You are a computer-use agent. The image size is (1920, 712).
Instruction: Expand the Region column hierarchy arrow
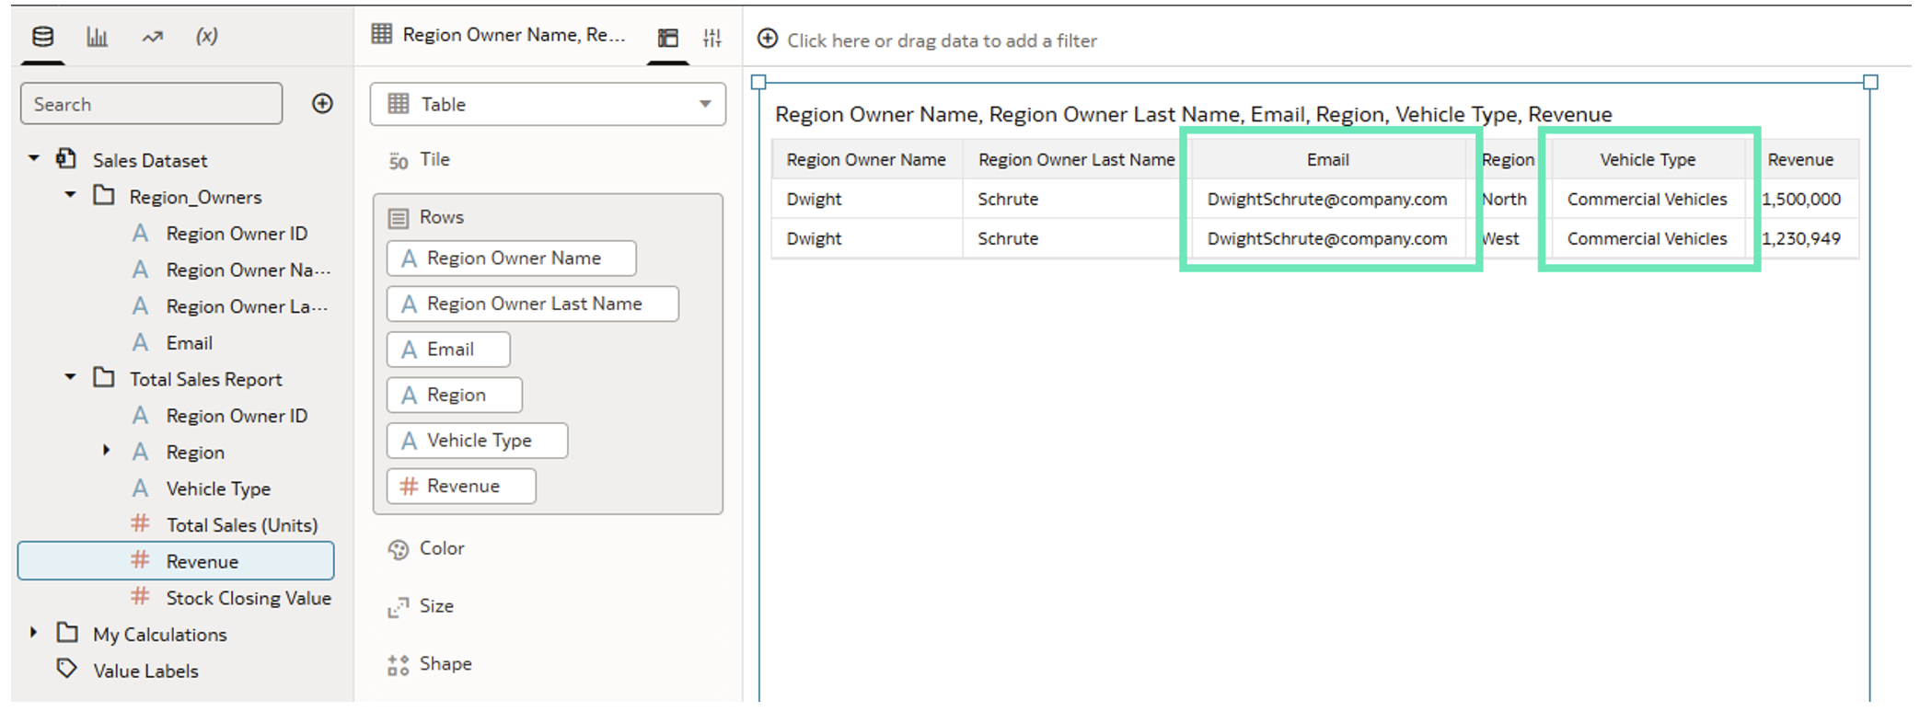pyautogui.click(x=107, y=451)
